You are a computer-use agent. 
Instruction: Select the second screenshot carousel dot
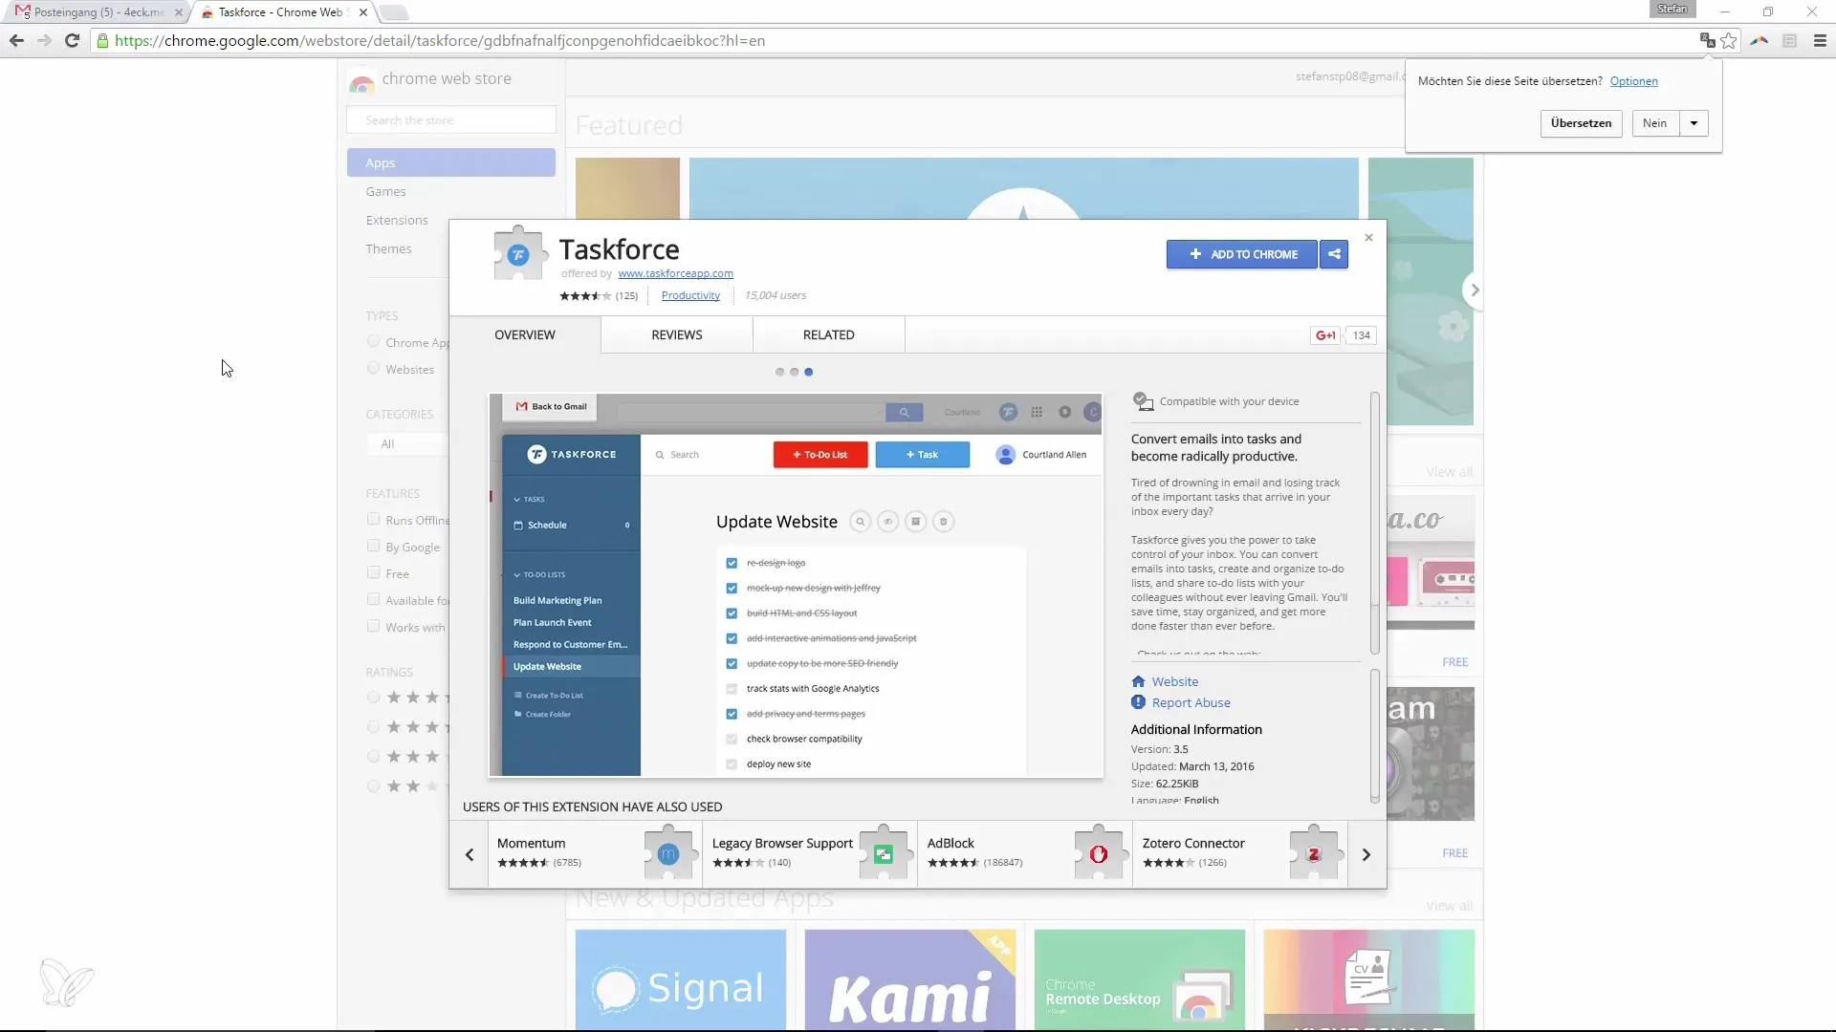(x=794, y=372)
